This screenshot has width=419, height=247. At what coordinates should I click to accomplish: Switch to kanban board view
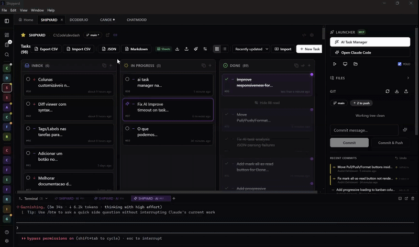point(217,49)
